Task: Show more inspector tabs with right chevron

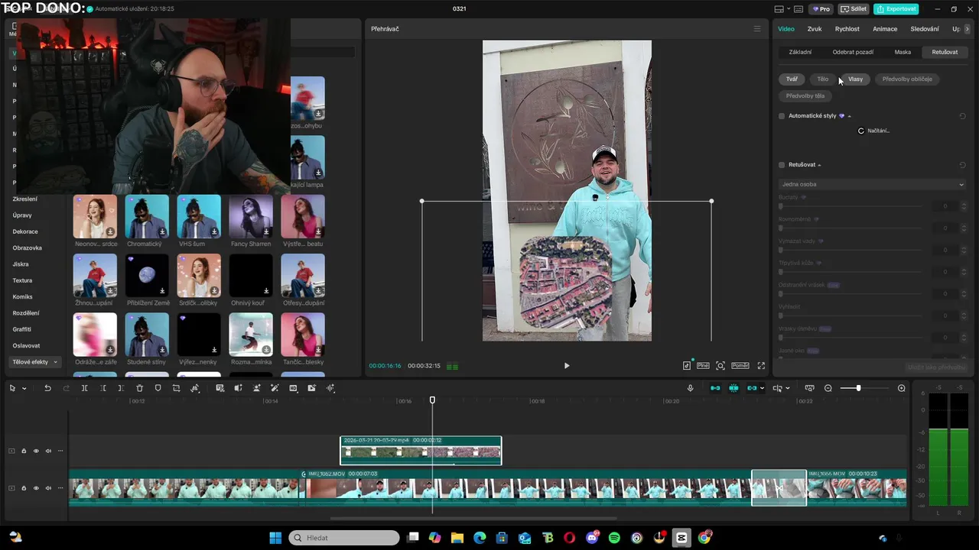Action: click(x=967, y=29)
